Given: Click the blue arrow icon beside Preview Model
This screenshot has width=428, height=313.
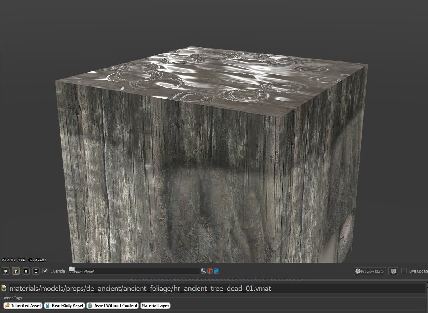Looking at the screenshot, I should pyautogui.click(x=216, y=271).
